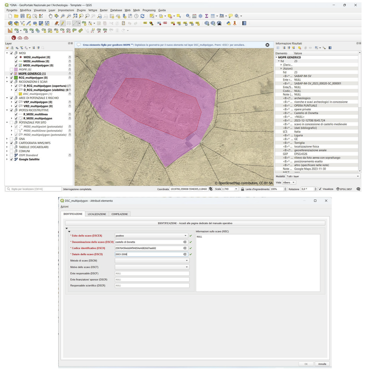Open the Python console icon
366x371 pixels.
[229, 23]
